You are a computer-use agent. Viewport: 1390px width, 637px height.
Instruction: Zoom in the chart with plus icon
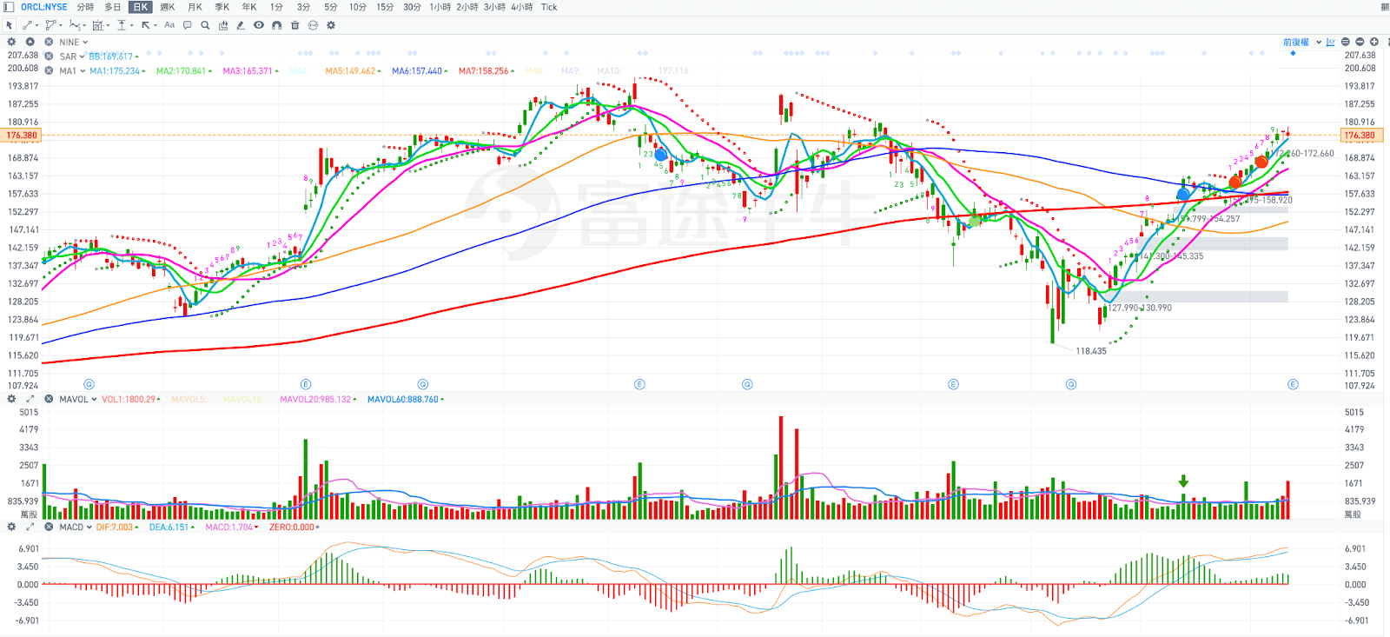[x=1374, y=42]
